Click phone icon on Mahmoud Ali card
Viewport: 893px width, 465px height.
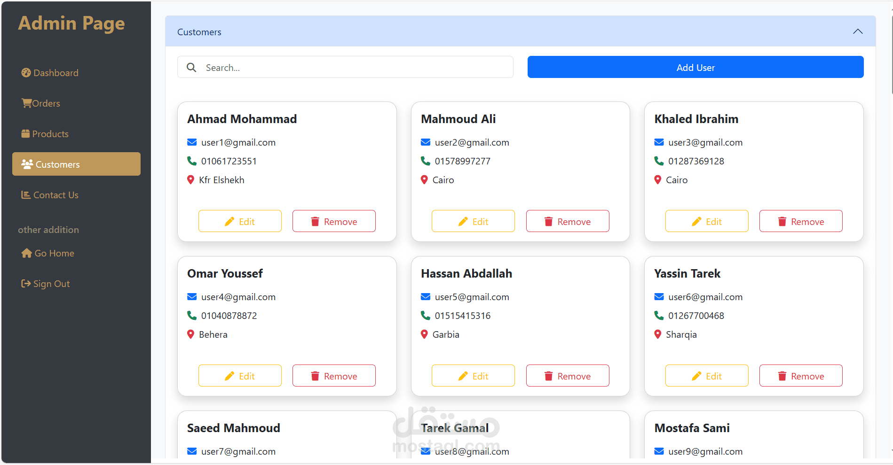pyautogui.click(x=425, y=161)
